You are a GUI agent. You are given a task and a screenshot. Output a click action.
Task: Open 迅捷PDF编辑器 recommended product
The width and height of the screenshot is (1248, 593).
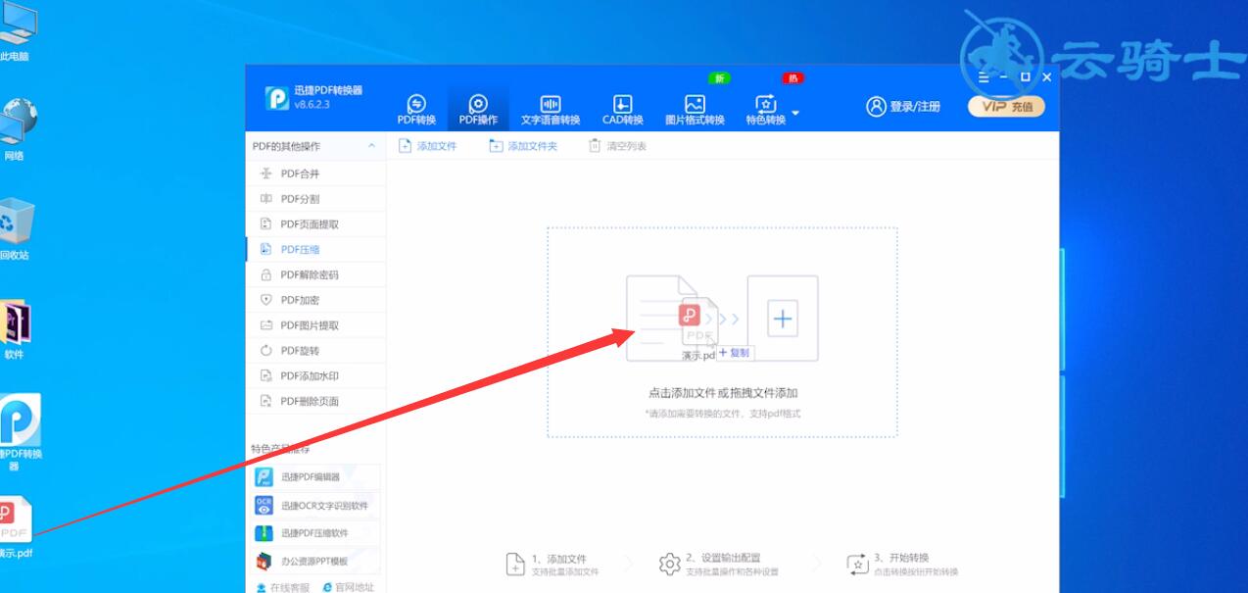[315, 477]
